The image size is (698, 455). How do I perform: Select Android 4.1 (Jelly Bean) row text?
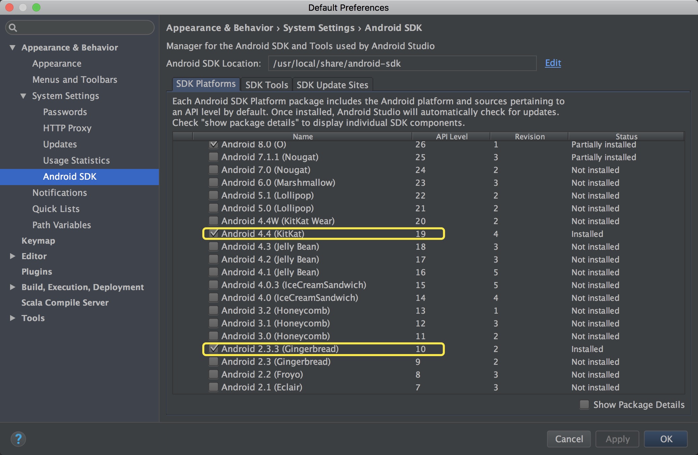click(x=270, y=272)
